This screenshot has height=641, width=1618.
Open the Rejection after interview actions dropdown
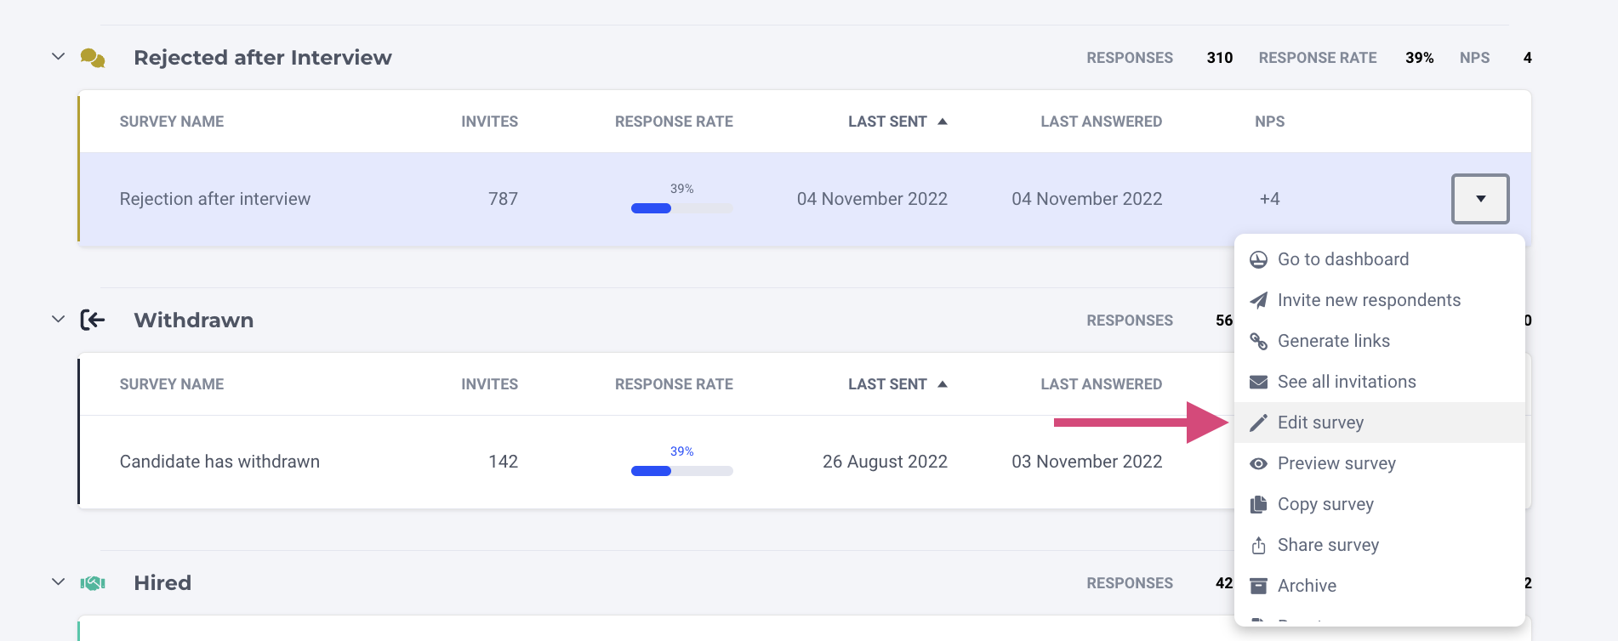1479,199
